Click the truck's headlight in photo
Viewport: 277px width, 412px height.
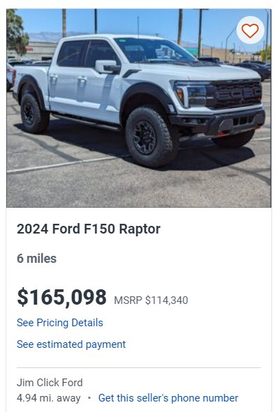pos(190,94)
